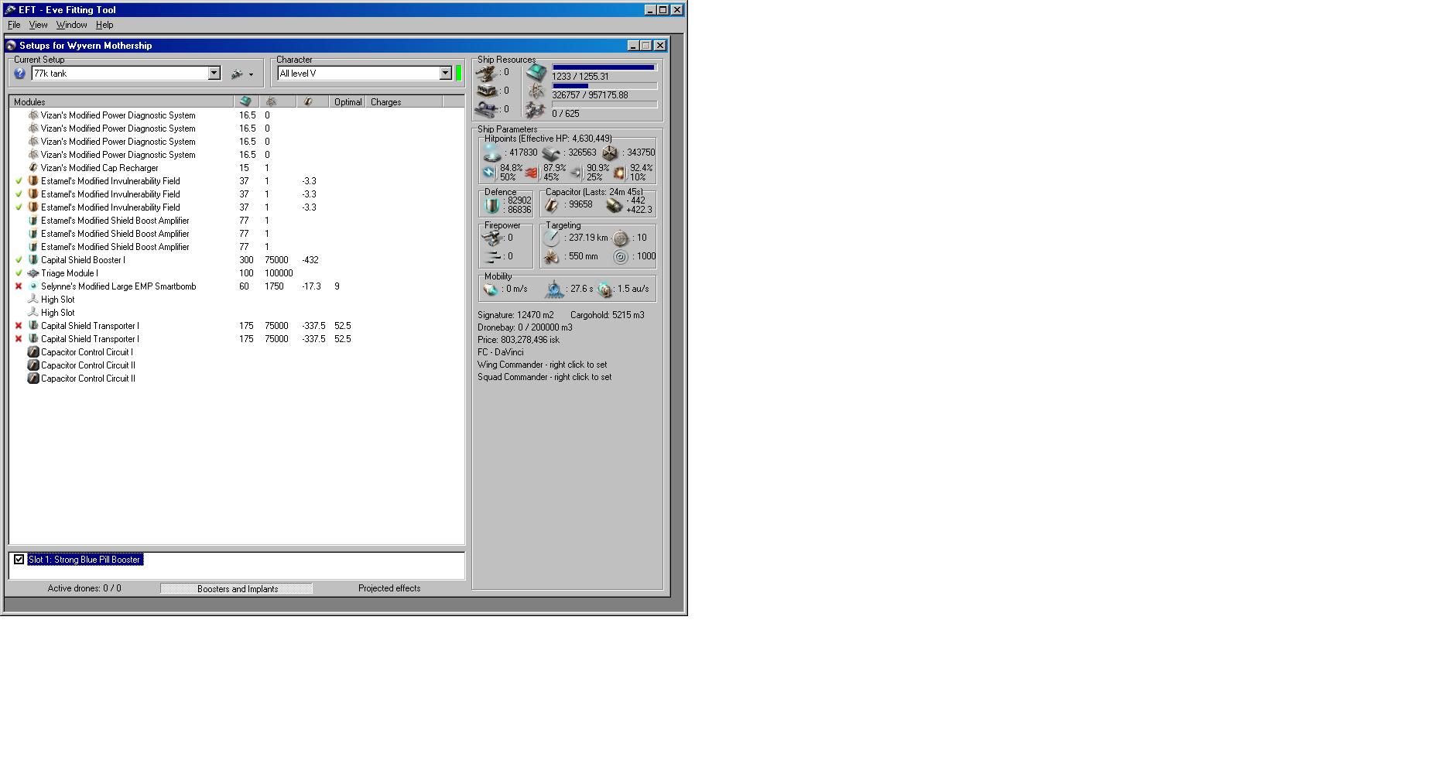Viewport: 1438px width, 764px height.
Task: Click the CPU icon in Ship Resources
Action: tap(536, 74)
